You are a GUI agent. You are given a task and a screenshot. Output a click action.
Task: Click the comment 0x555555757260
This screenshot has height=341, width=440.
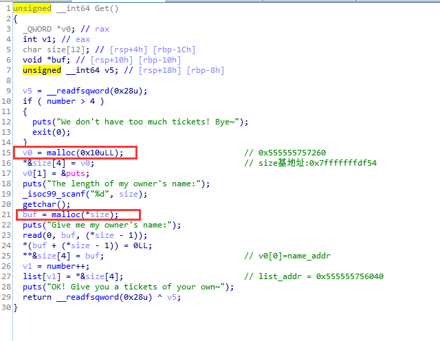(x=292, y=153)
